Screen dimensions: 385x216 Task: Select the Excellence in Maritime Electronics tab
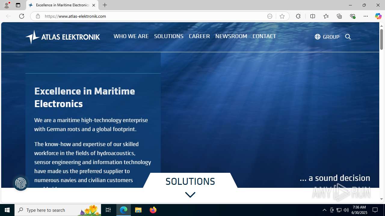click(62, 5)
